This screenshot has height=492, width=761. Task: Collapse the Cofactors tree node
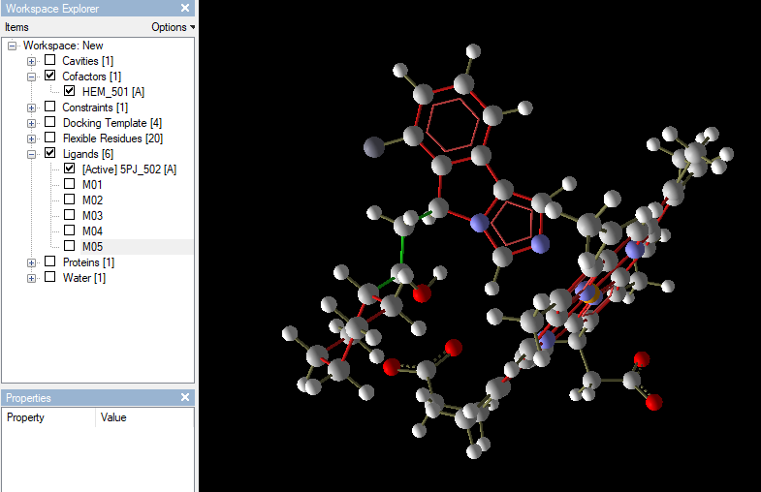32,77
